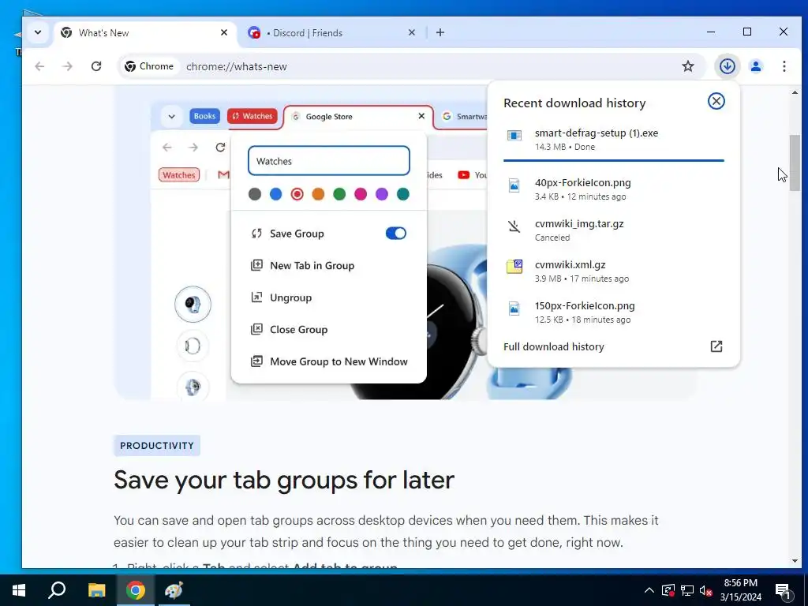This screenshot has height=606, width=808.
Task: Go back using the back arrow
Action: click(39, 66)
